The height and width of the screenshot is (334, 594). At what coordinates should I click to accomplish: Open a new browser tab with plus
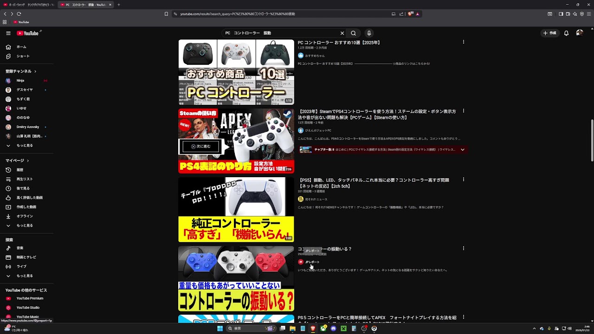coord(118,5)
